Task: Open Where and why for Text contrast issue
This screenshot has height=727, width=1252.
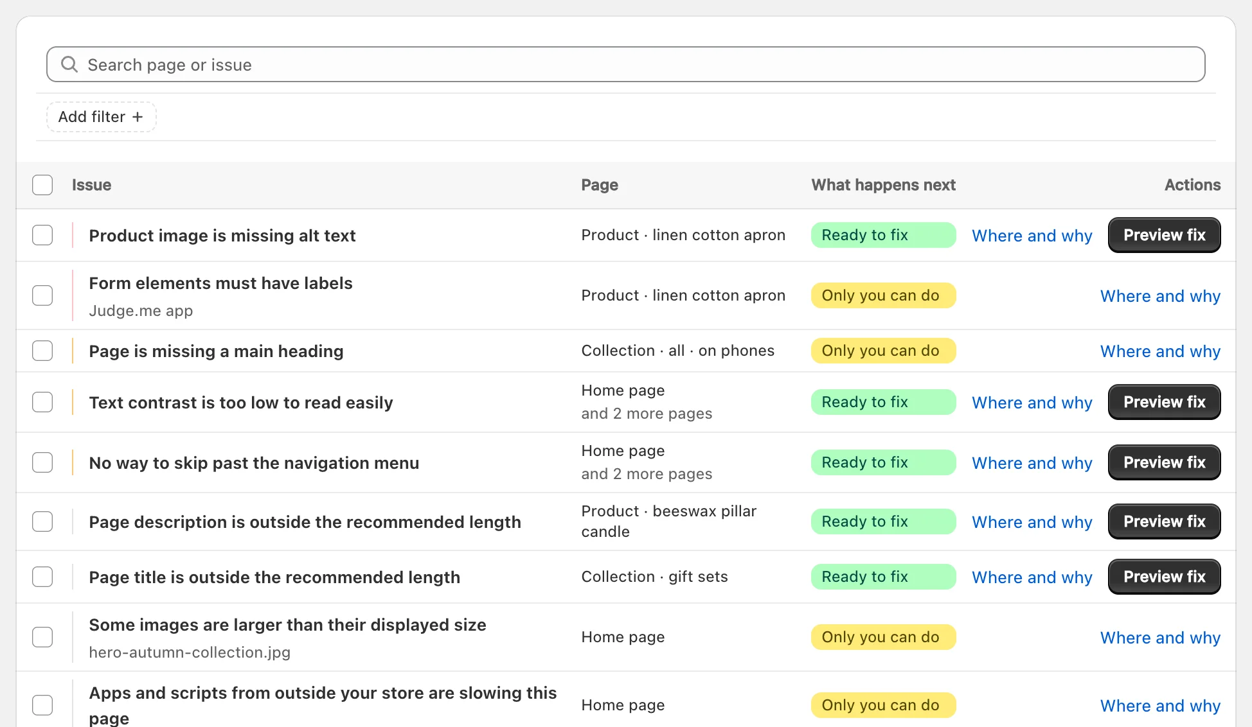Action: 1032,403
